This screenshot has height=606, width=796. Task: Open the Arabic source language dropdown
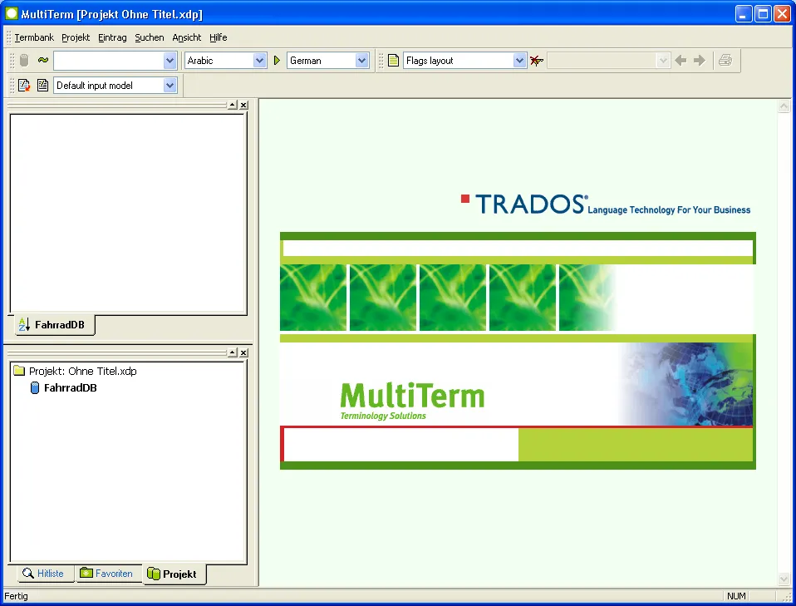259,61
